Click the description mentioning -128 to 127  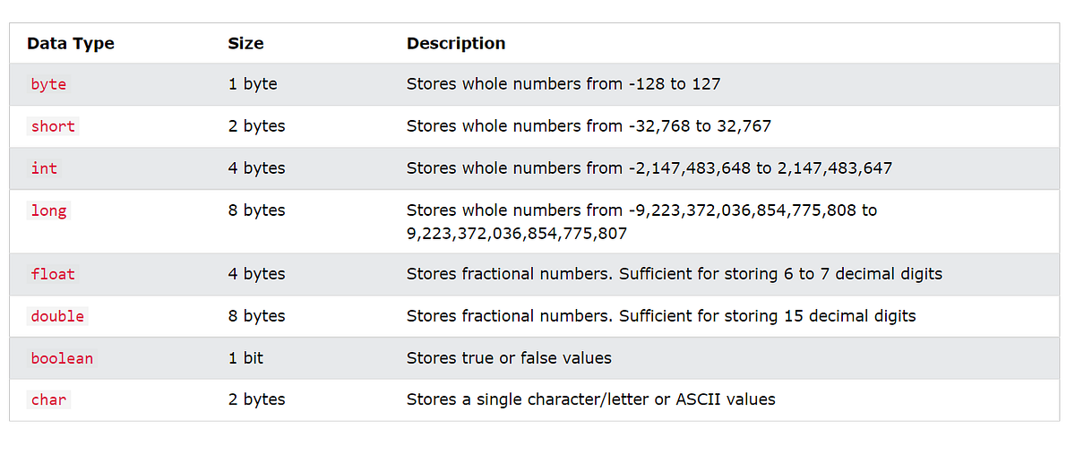pyautogui.click(x=563, y=84)
